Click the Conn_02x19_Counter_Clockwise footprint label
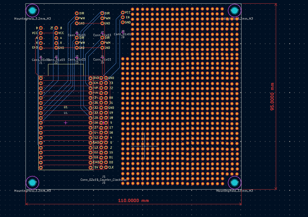This screenshot has width=308, height=217. coord(104,180)
